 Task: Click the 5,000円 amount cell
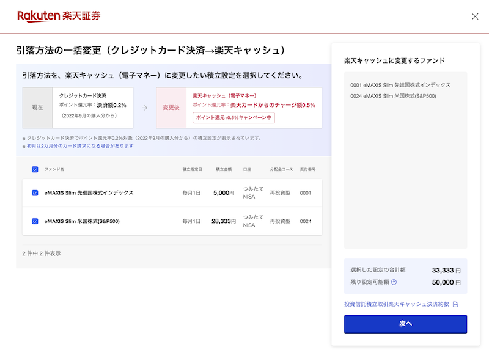[x=224, y=192]
